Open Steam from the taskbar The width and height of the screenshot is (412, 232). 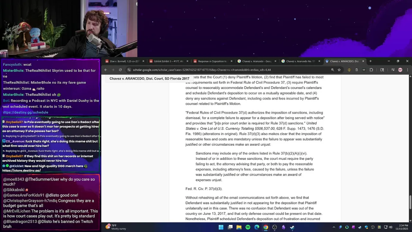(x=292, y=227)
